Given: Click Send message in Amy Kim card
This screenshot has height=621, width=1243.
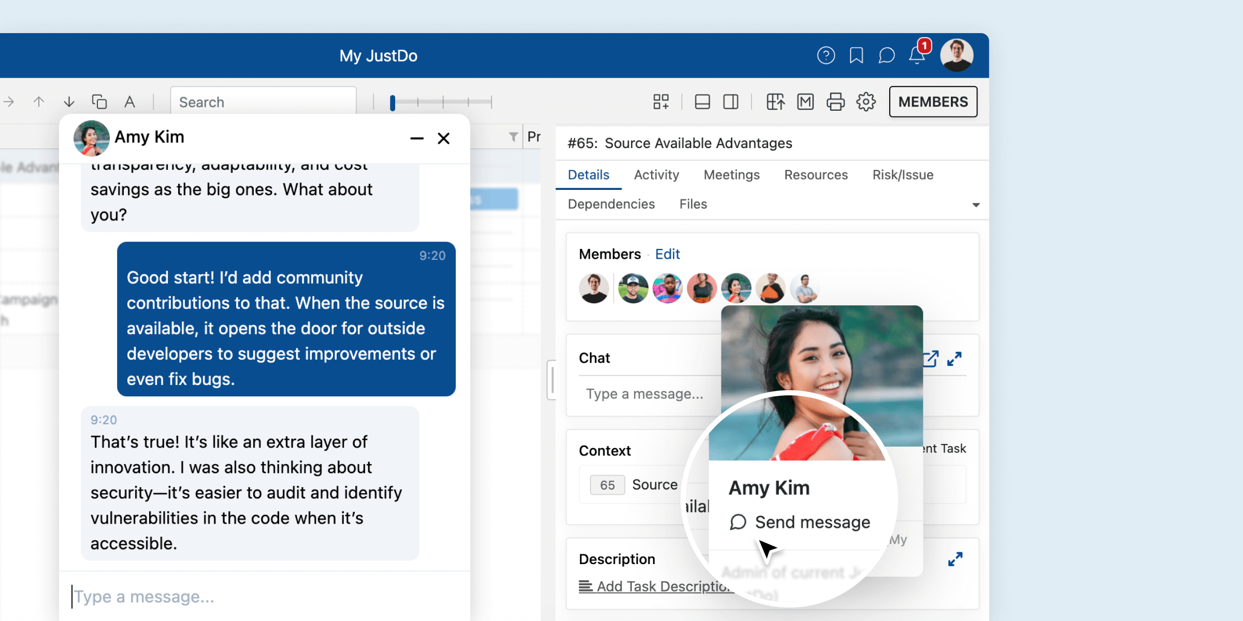Looking at the screenshot, I should [x=812, y=522].
